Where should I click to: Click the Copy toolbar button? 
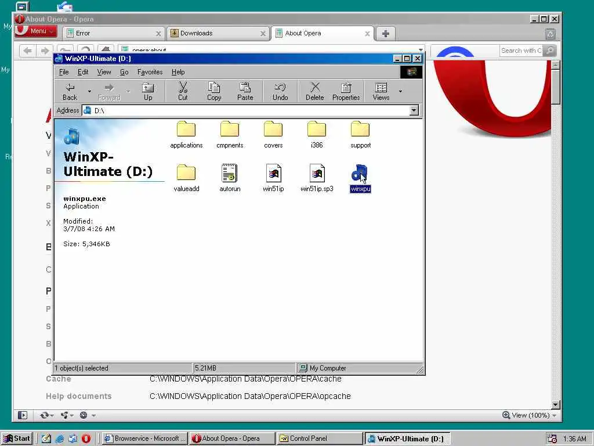tap(214, 91)
